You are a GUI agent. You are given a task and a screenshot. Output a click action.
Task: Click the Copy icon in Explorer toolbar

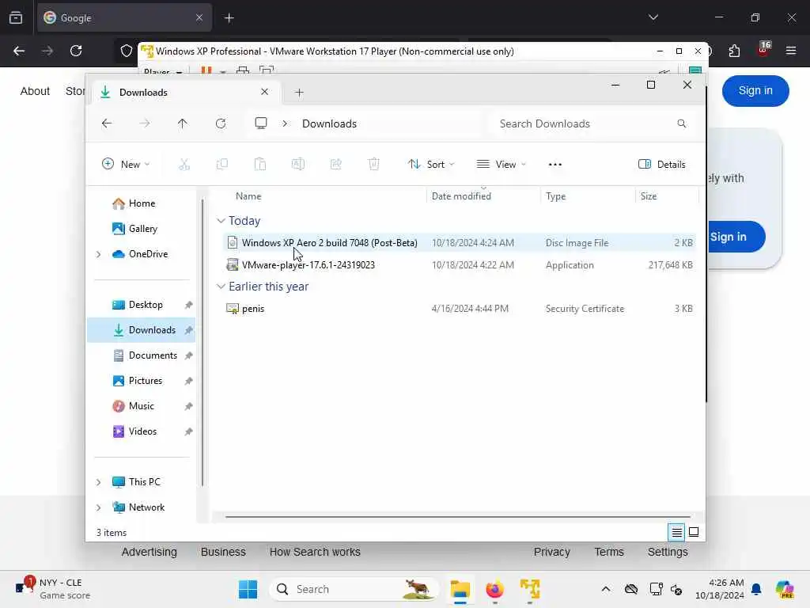coord(222,165)
